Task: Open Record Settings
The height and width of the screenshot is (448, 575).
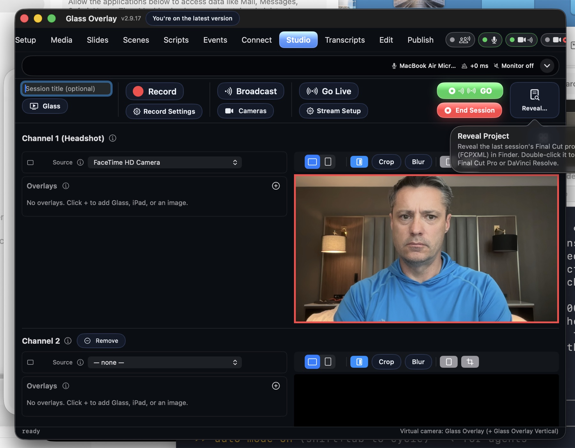Action: click(164, 111)
